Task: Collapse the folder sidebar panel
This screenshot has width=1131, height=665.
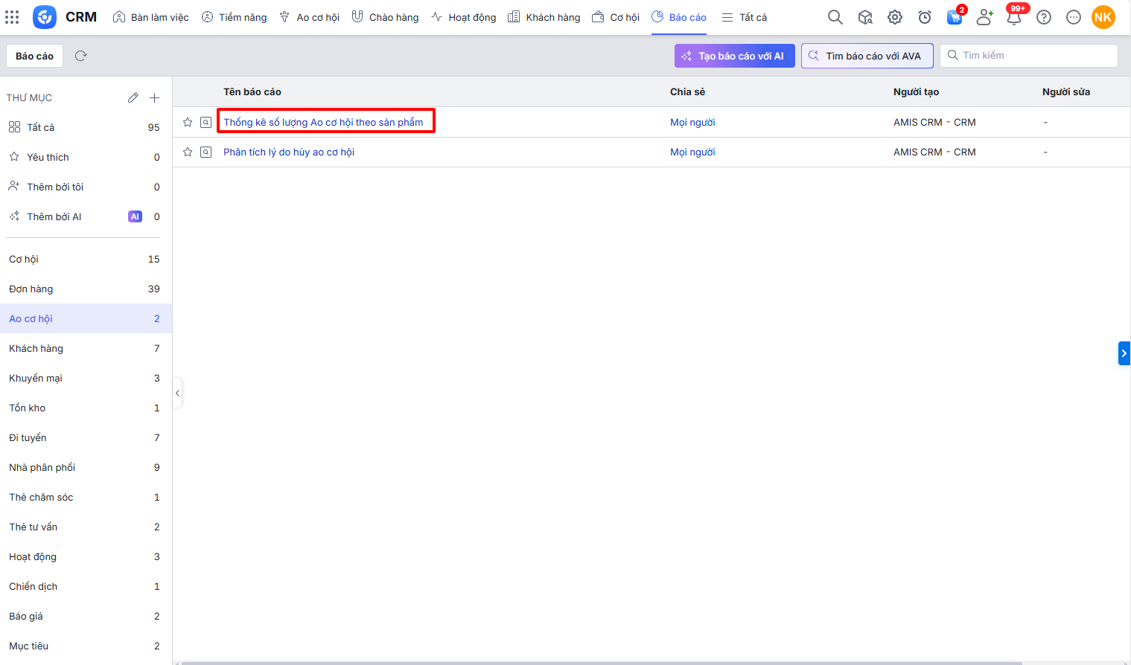Action: click(177, 393)
